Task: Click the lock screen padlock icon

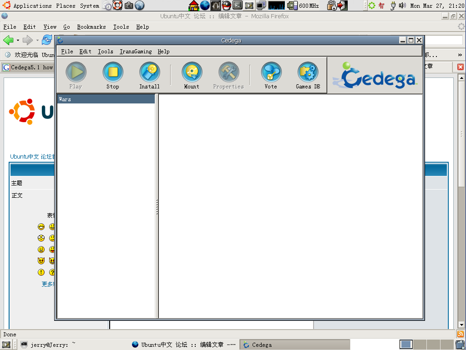Action: (x=331, y=5)
